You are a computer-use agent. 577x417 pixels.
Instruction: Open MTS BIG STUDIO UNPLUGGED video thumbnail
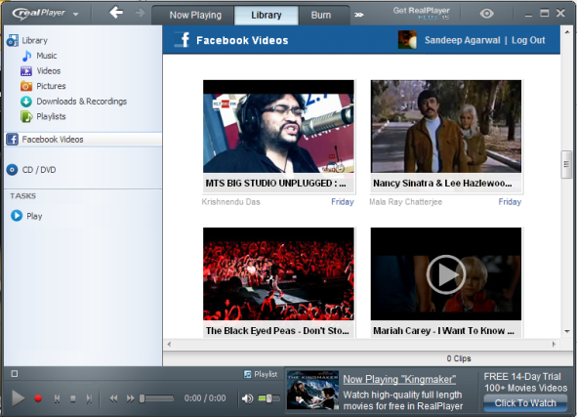pyautogui.click(x=278, y=126)
